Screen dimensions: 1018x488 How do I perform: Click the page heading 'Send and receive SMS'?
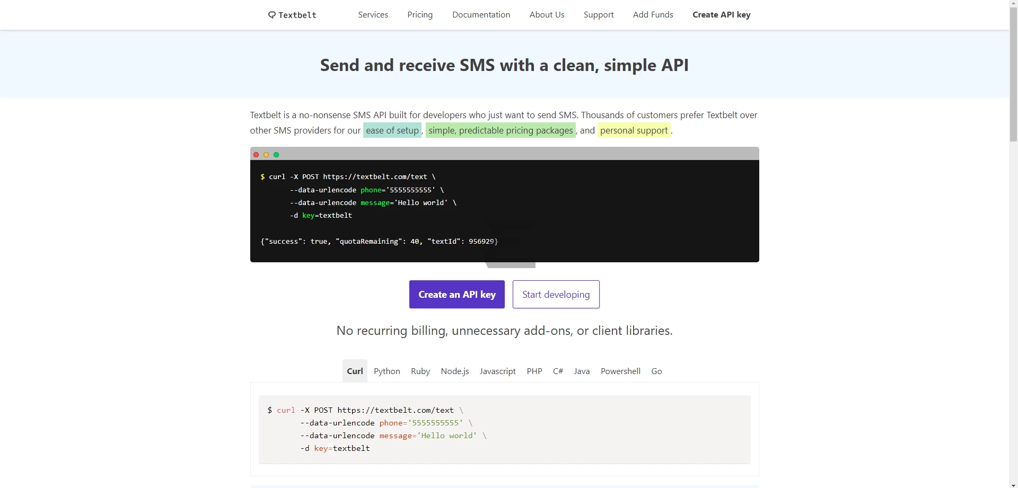point(504,65)
